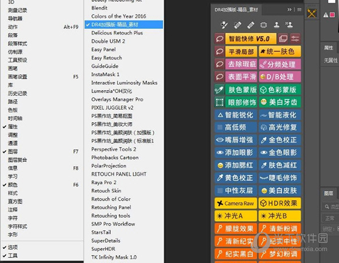Click lasso icon beside 去除瑕疵

coord(219,64)
